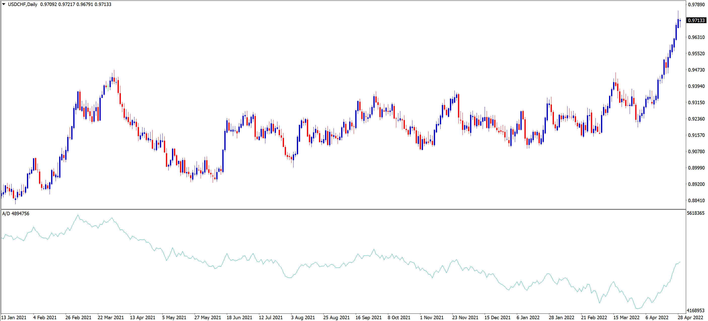708x321 pixels.
Task: Click the 27 May 2021 date label
Action: point(207,317)
